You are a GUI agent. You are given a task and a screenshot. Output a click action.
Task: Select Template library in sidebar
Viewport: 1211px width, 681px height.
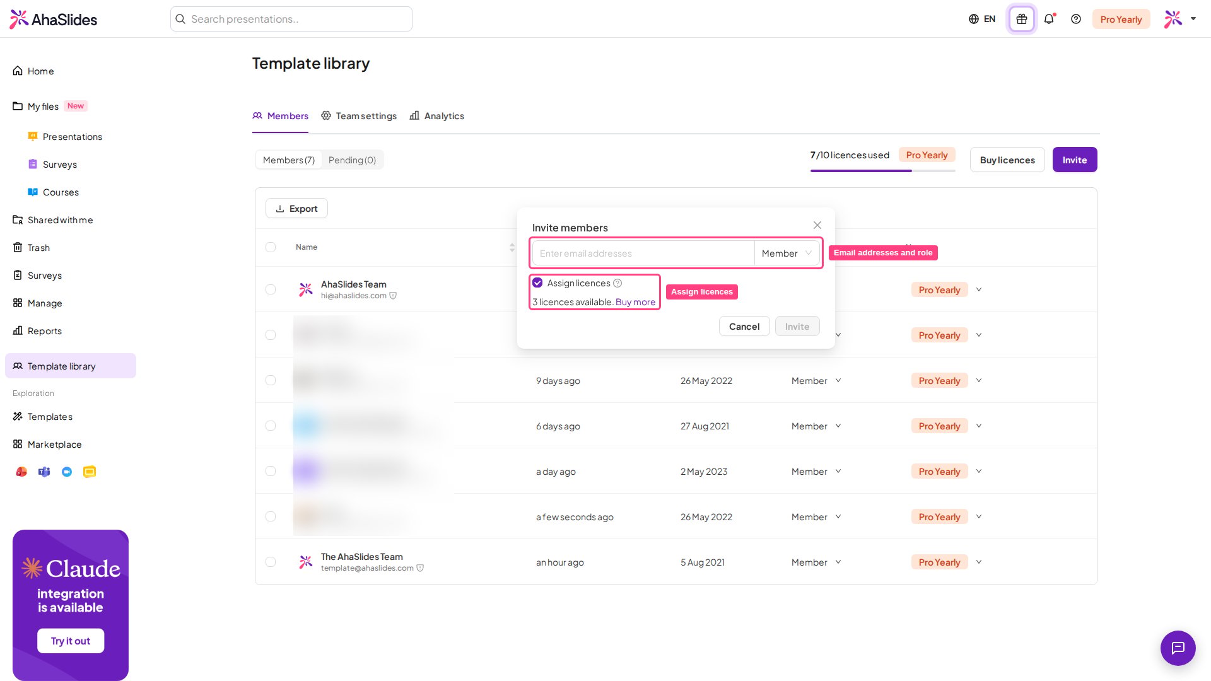[x=71, y=366]
